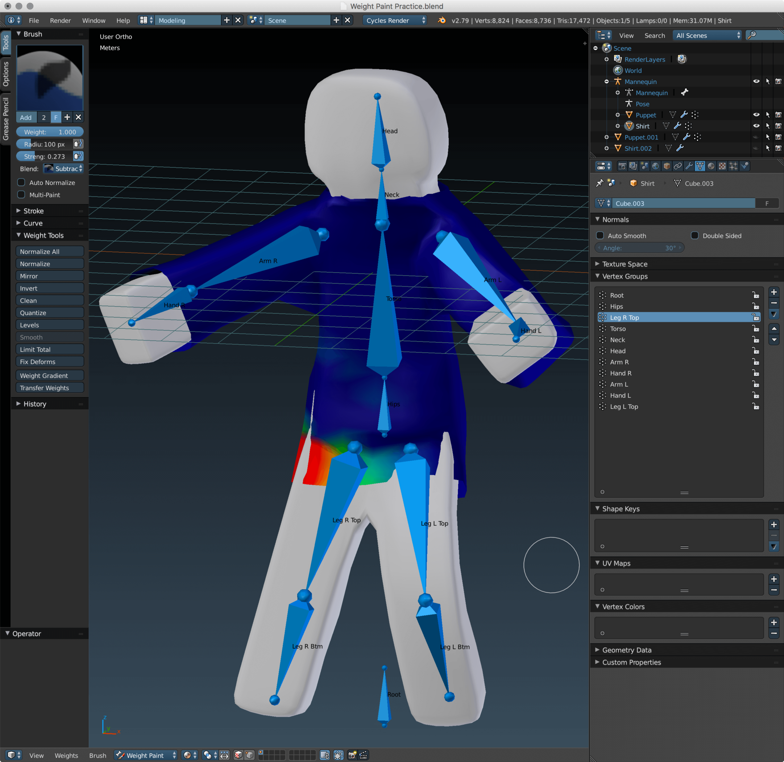Move vertex group down with the arrow

[x=774, y=340]
